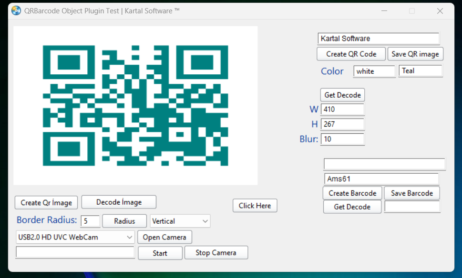462x278 pixels.
Task: Click the Border Radius: label
Action: (47, 220)
